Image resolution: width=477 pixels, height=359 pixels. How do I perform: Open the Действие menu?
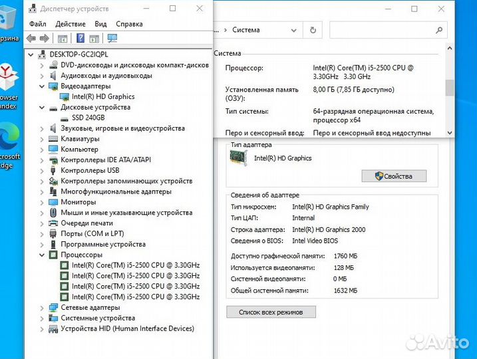71,24
